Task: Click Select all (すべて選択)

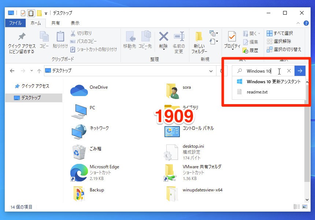Action: tap(279, 33)
